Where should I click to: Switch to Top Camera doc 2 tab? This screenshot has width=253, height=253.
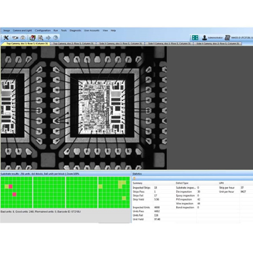point(73,43)
